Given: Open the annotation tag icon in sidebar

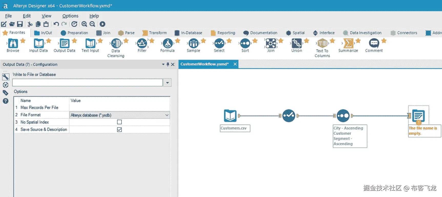Looking at the screenshot, I should click(x=5, y=93).
